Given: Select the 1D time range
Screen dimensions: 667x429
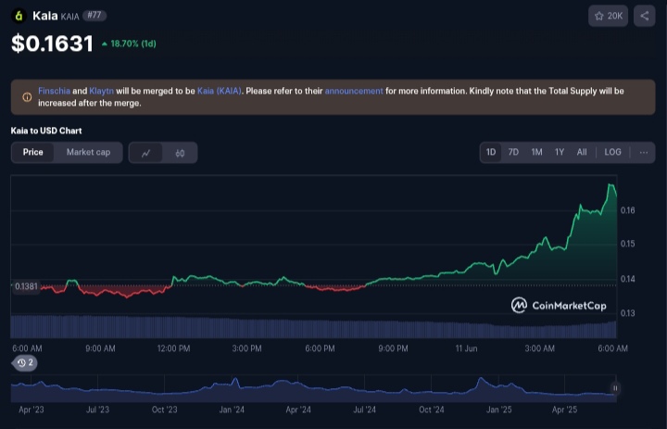Looking at the screenshot, I should coord(491,152).
